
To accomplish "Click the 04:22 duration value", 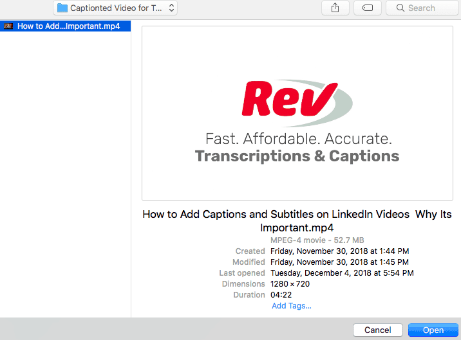I will tap(281, 295).
